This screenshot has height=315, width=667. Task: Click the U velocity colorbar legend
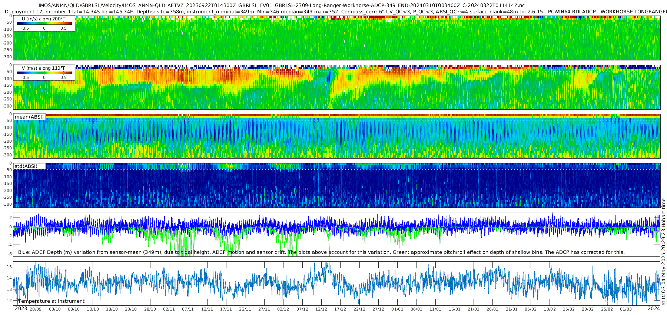(x=44, y=23)
